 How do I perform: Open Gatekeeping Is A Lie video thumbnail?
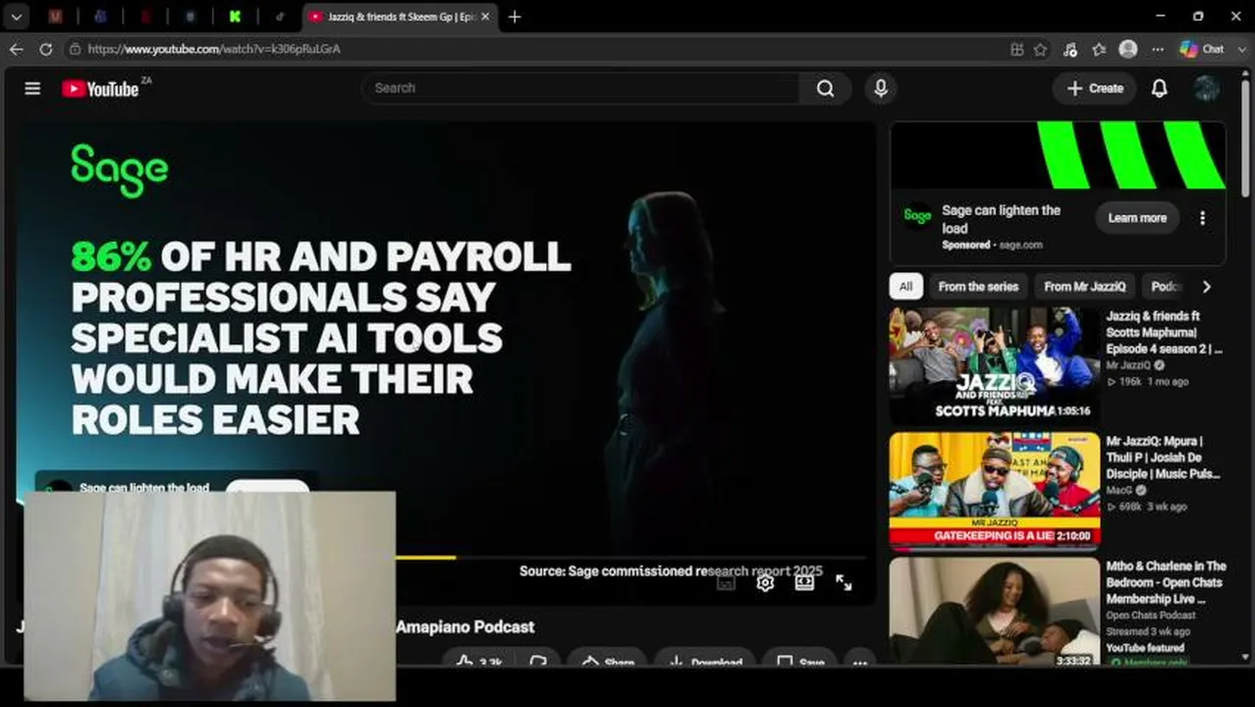click(x=995, y=491)
